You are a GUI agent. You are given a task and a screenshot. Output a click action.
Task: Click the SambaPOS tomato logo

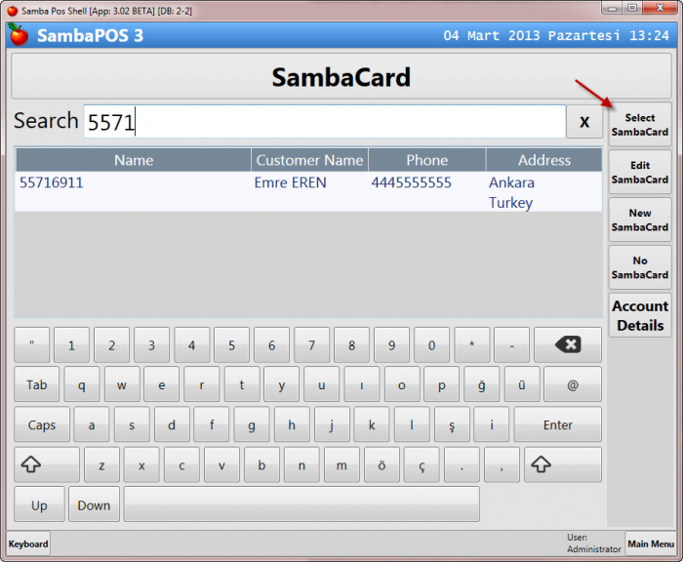[19, 36]
